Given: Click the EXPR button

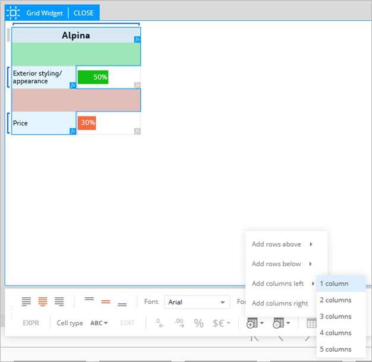Looking at the screenshot, I should (x=31, y=323).
